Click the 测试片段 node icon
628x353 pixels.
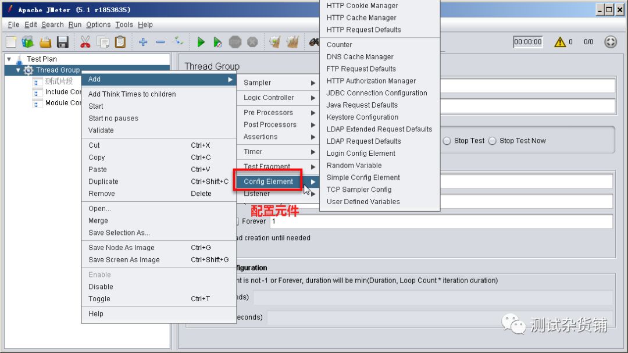(x=37, y=81)
